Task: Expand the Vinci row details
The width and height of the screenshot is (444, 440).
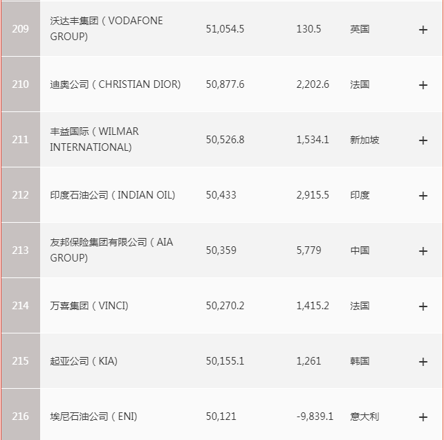Action: [423, 306]
